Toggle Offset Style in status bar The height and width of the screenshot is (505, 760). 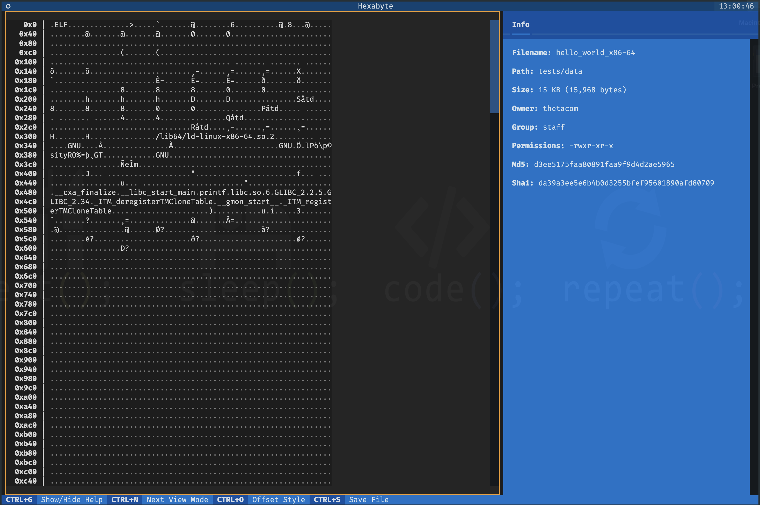tap(279, 500)
